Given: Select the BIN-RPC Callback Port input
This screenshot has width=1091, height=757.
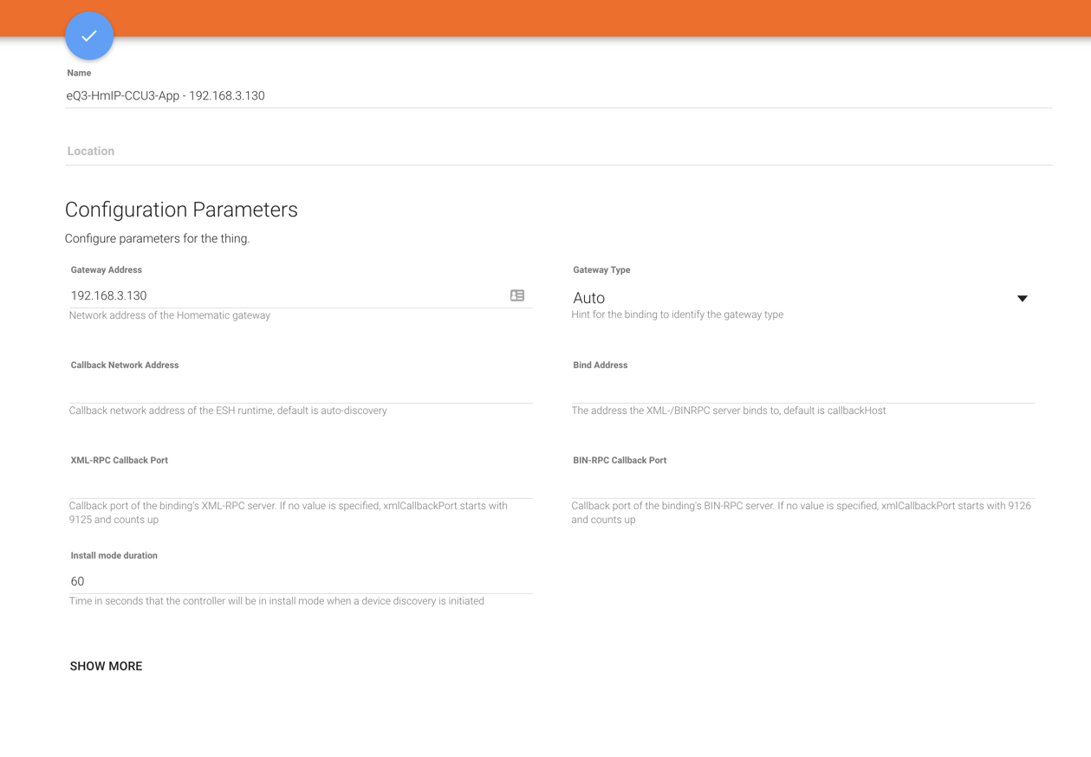Looking at the screenshot, I should coord(802,486).
